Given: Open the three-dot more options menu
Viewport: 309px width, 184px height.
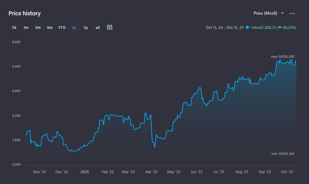Looking at the screenshot, I should (x=292, y=14).
